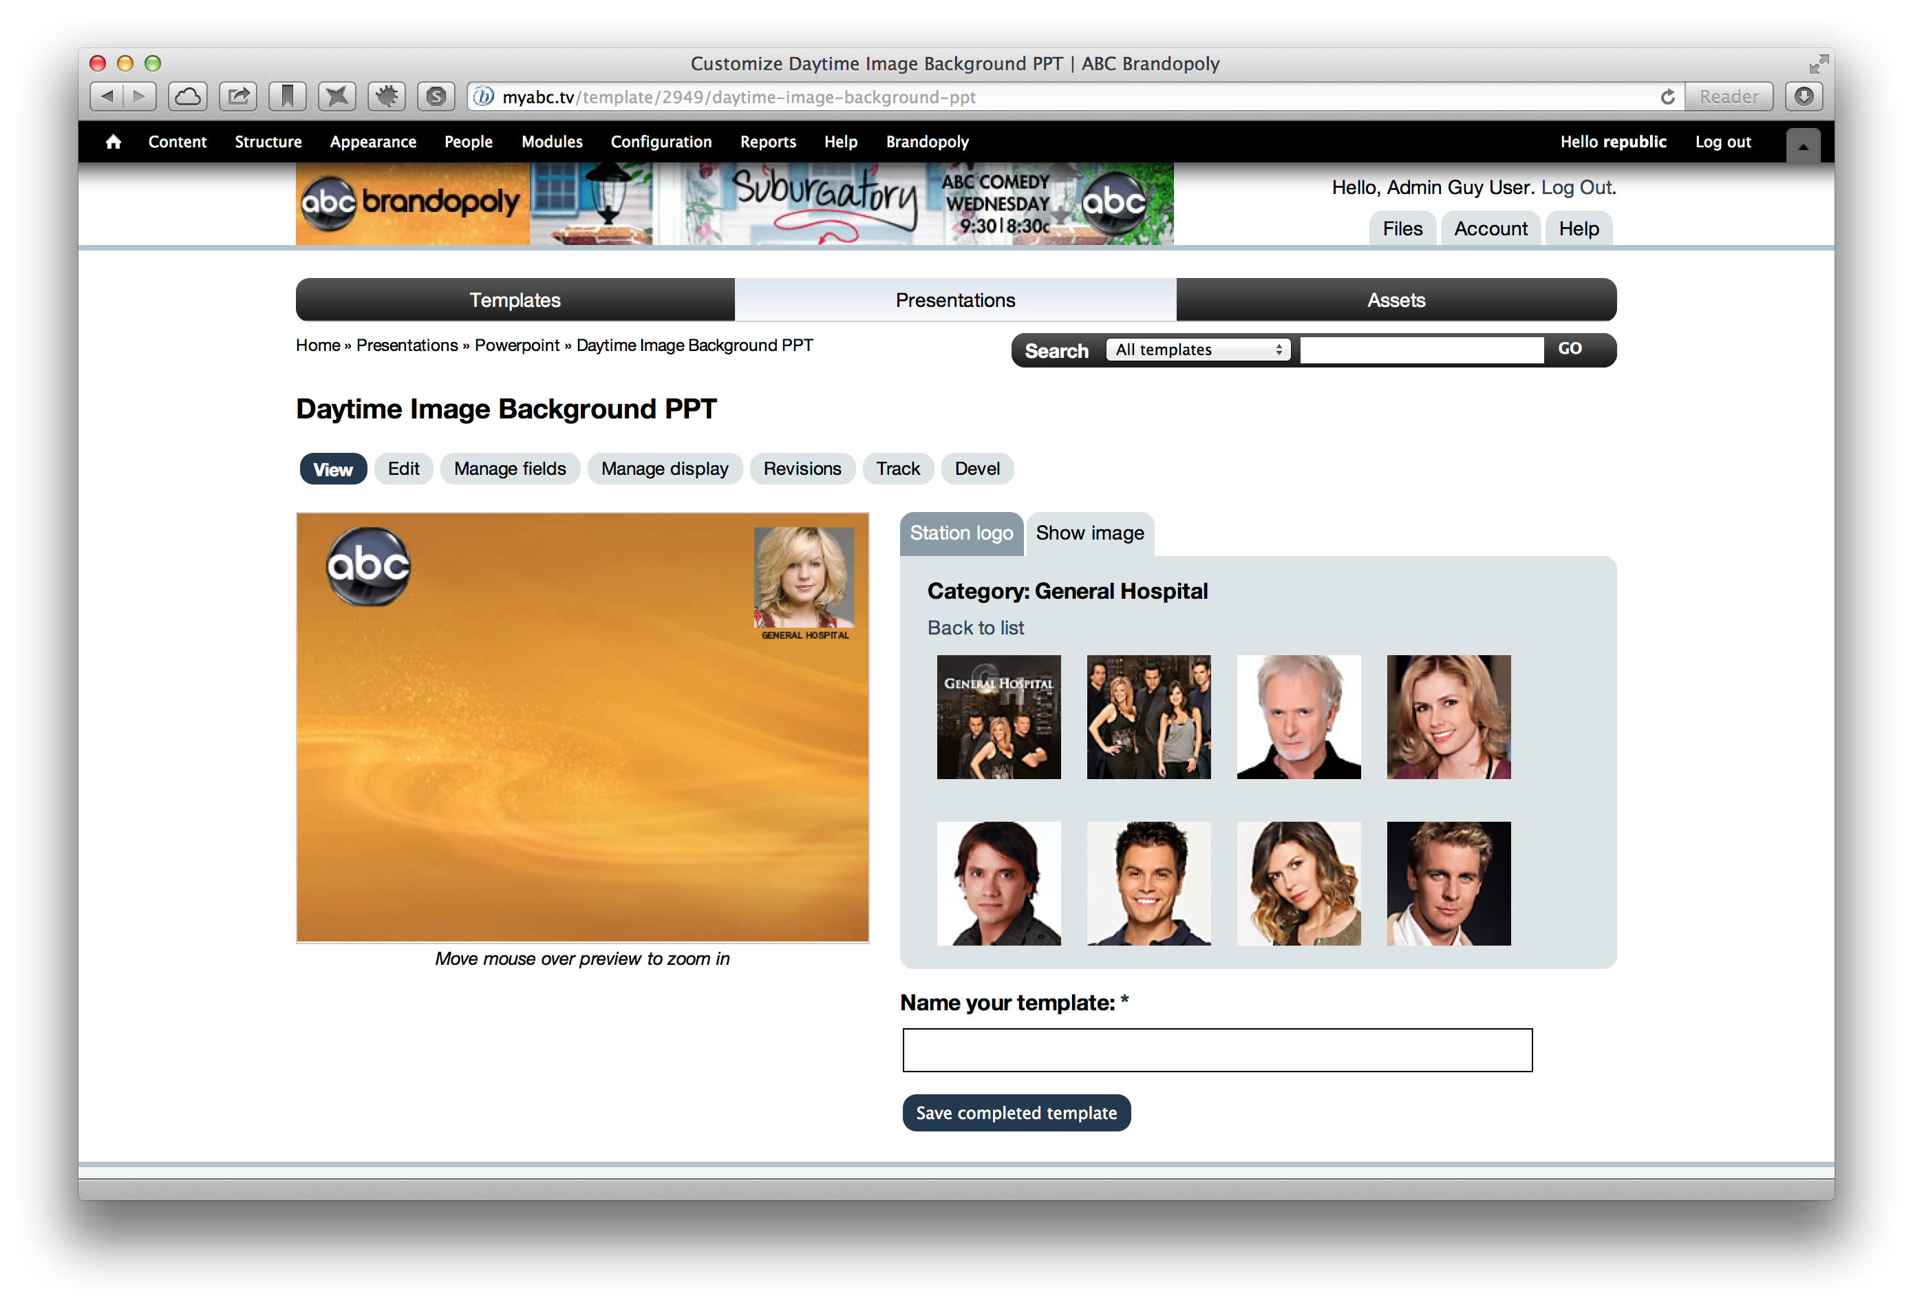Click the search text field
Screen dimensions: 1913x1309
[1422, 349]
